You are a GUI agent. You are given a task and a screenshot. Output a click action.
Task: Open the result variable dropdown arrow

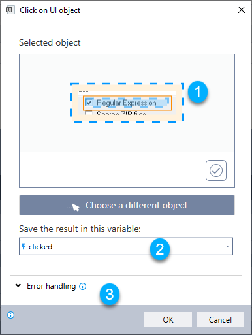(x=228, y=246)
